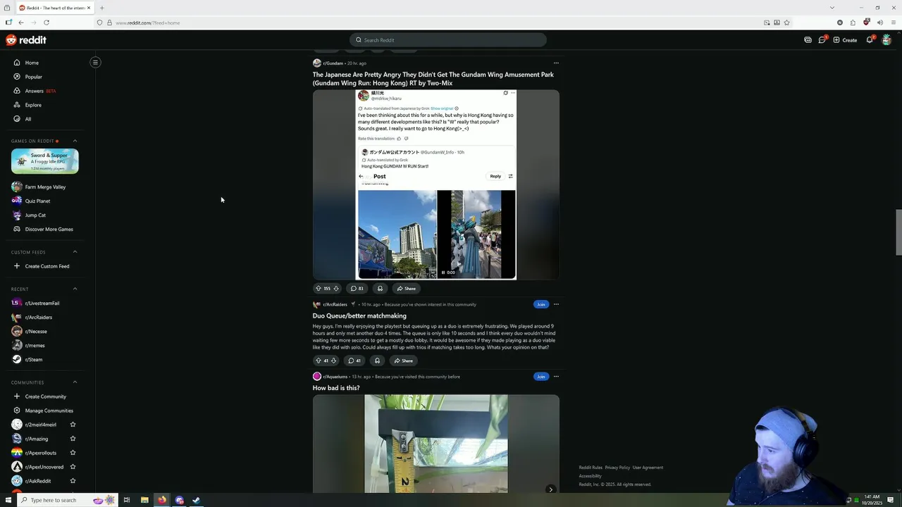Collapse the Communities section
The height and width of the screenshot is (507, 902).
(75, 382)
